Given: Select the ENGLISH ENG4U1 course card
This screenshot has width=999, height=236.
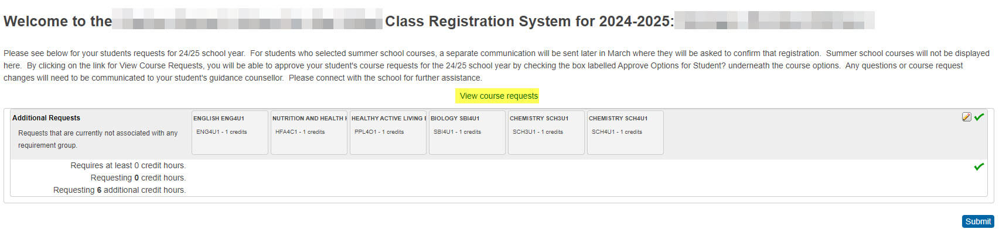Looking at the screenshot, I should [230, 133].
